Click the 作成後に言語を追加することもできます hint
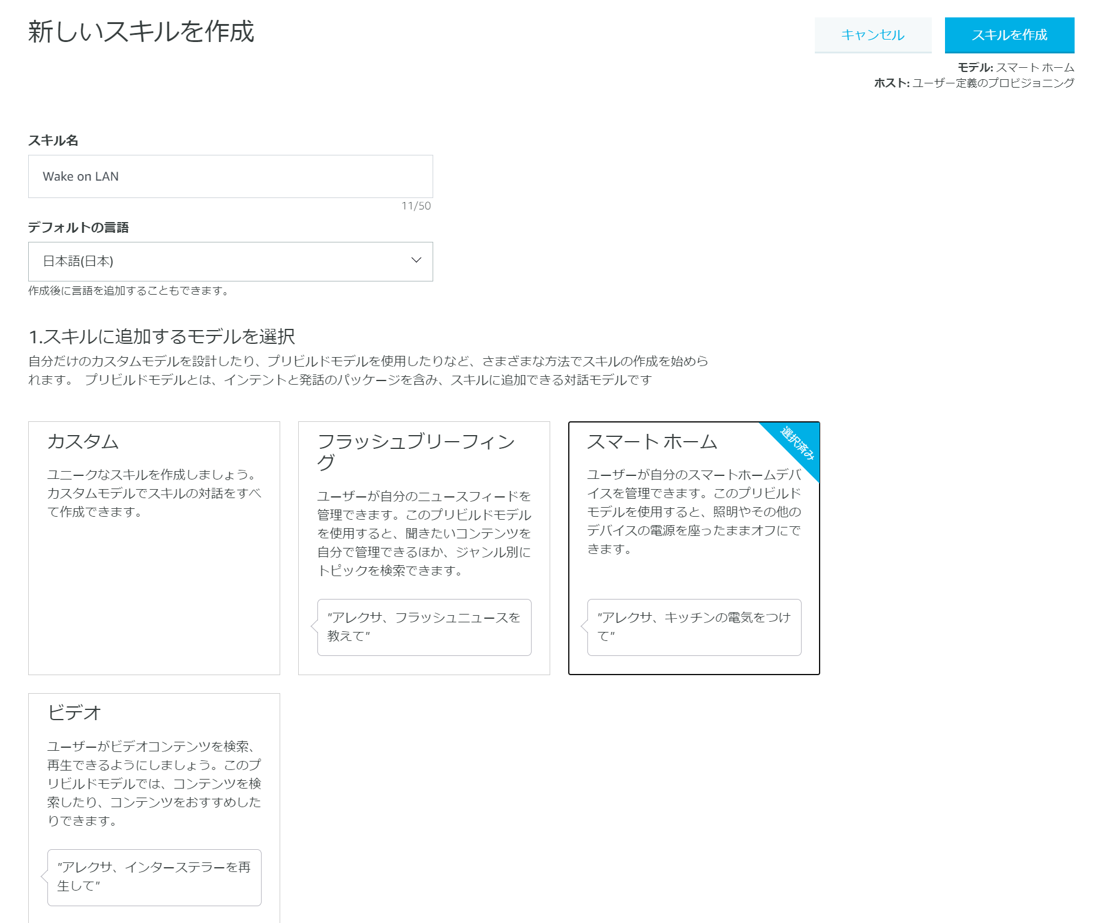1098x923 pixels. click(128, 290)
